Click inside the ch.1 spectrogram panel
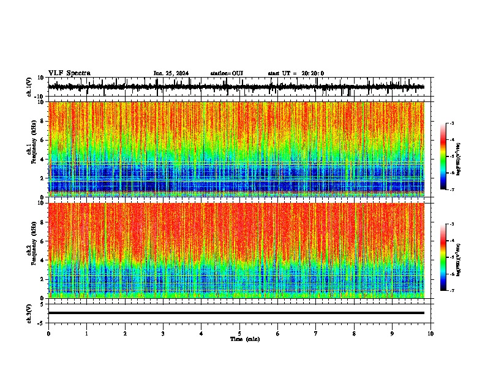Image resolution: width=485 pixels, height=374 pixels. coord(236,149)
